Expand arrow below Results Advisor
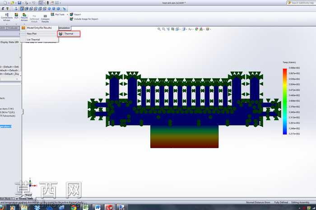Image resolution: width=316 pixels, height=210 pixels. pyautogui.click(x=24, y=24)
